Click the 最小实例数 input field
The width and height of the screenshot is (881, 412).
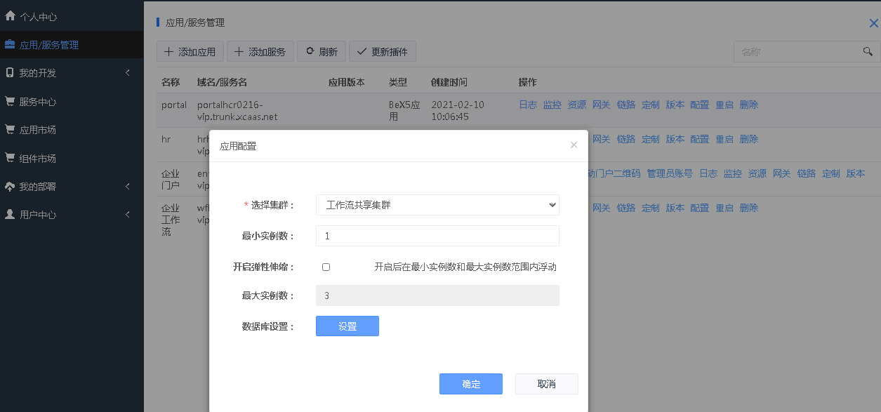[x=437, y=236]
